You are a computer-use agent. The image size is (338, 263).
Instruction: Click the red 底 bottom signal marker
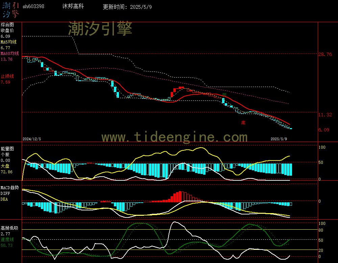243,123
